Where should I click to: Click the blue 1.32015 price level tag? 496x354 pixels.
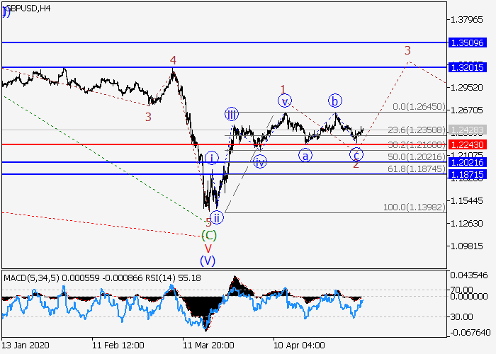(466, 67)
